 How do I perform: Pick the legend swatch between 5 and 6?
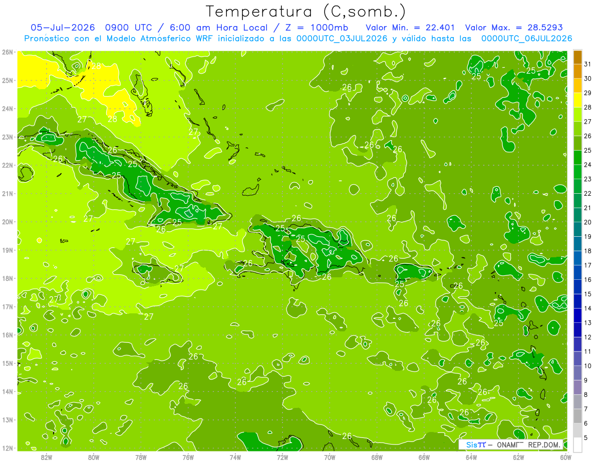pos(577,430)
